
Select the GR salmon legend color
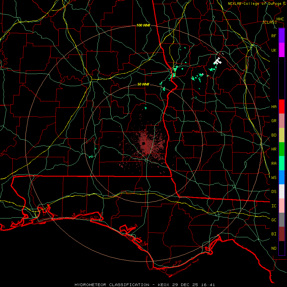[x=282, y=121]
